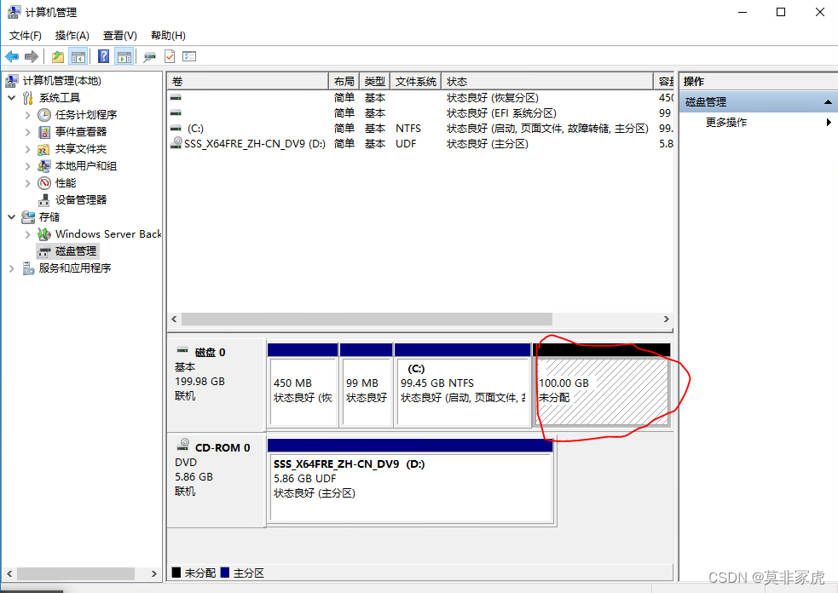Image resolution: width=838 pixels, height=593 pixels.
Task: Click the rescan disks toolbar icon
Action: [150, 56]
